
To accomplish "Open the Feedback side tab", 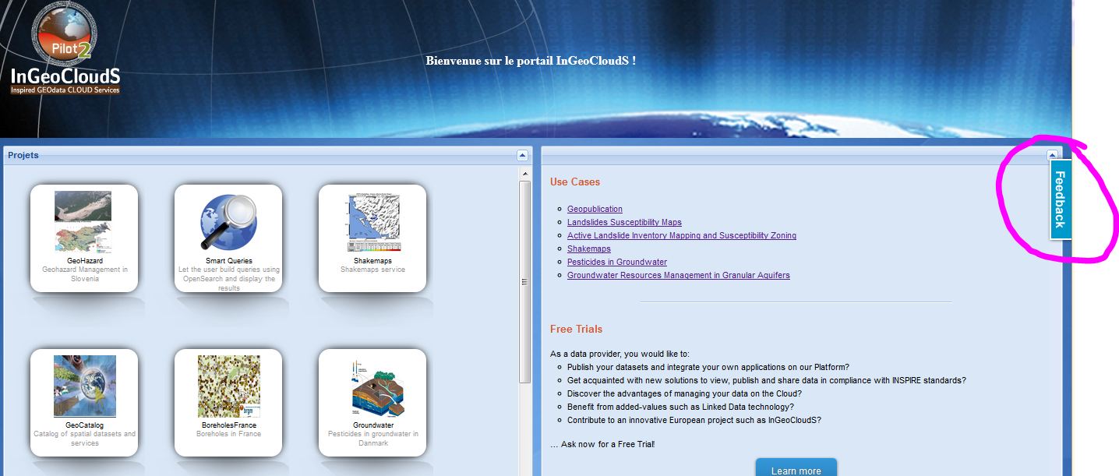I will coord(1061,199).
